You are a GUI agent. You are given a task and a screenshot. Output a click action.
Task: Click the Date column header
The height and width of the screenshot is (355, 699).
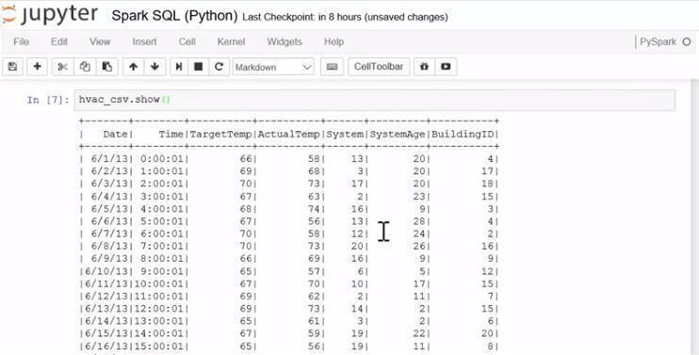[x=115, y=134]
